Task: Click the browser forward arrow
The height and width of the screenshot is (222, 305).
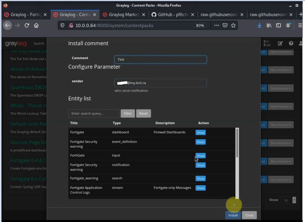Action: tap(17, 26)
